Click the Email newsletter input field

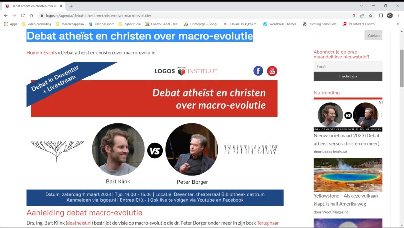(x=348, y=66)
